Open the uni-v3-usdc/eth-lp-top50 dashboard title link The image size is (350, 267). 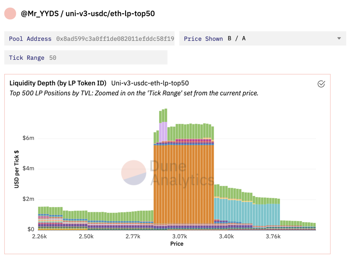(x=110, y=14)
